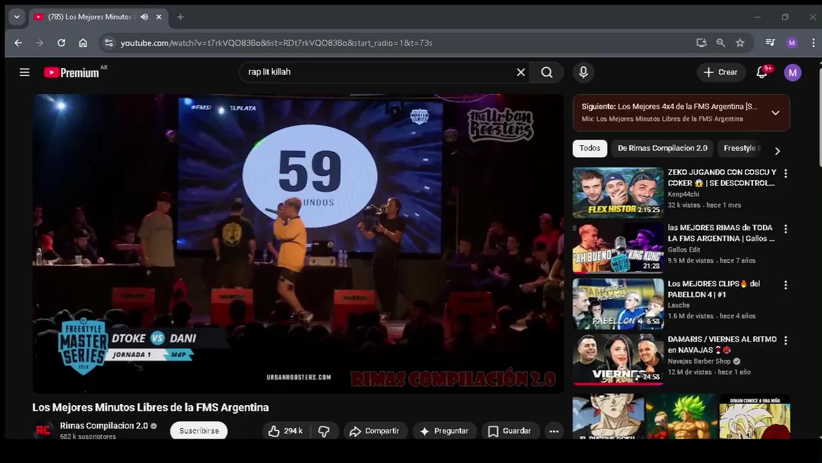Open options for ZEKO JUGANDO video
Image resolution: width=822 pixels, height=463 pixels.
(x=785, y=174)
